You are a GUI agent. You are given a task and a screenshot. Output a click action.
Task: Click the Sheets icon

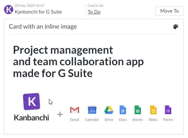coord(138,110)
